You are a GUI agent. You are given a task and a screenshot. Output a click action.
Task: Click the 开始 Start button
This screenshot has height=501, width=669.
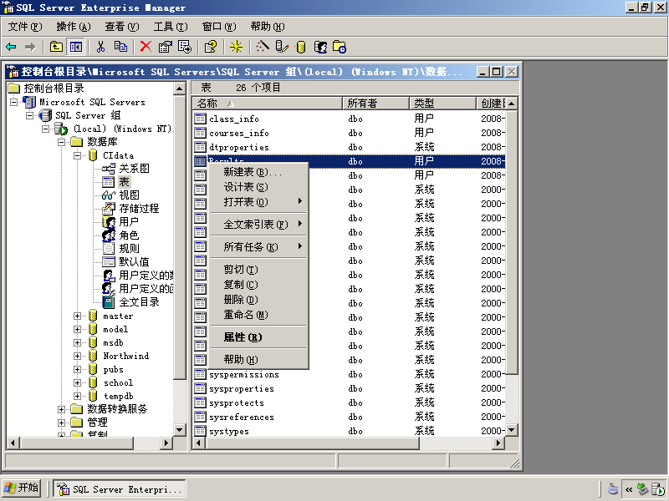click(23, 488)
